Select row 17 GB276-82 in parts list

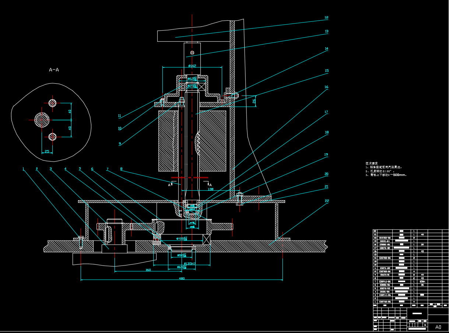384,248
